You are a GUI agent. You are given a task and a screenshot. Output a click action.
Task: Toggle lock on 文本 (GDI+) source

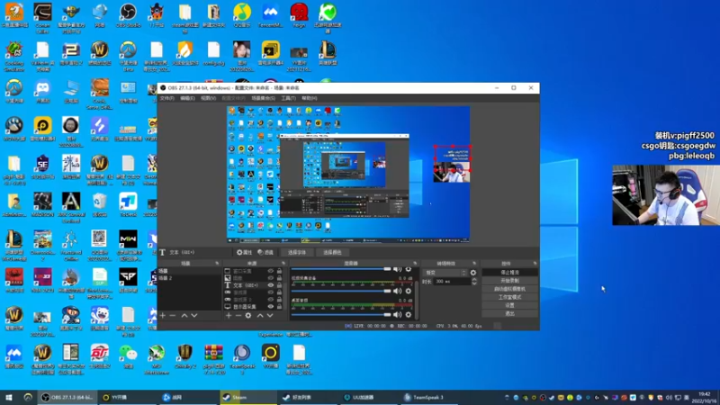coord(280,284)
